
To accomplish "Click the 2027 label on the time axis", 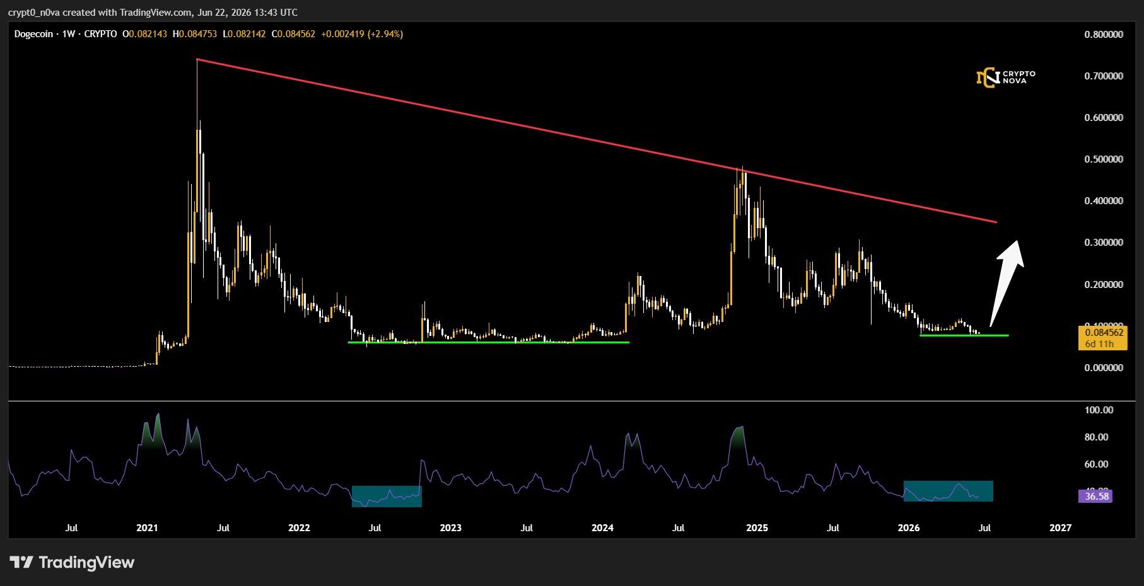I will coord(1060,528).
